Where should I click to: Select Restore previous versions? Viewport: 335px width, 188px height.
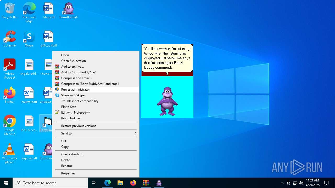96,126
